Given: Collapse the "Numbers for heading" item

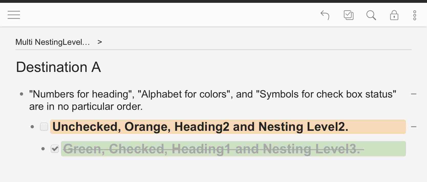Looking at the screenshot, I should [x=413, y=94].
